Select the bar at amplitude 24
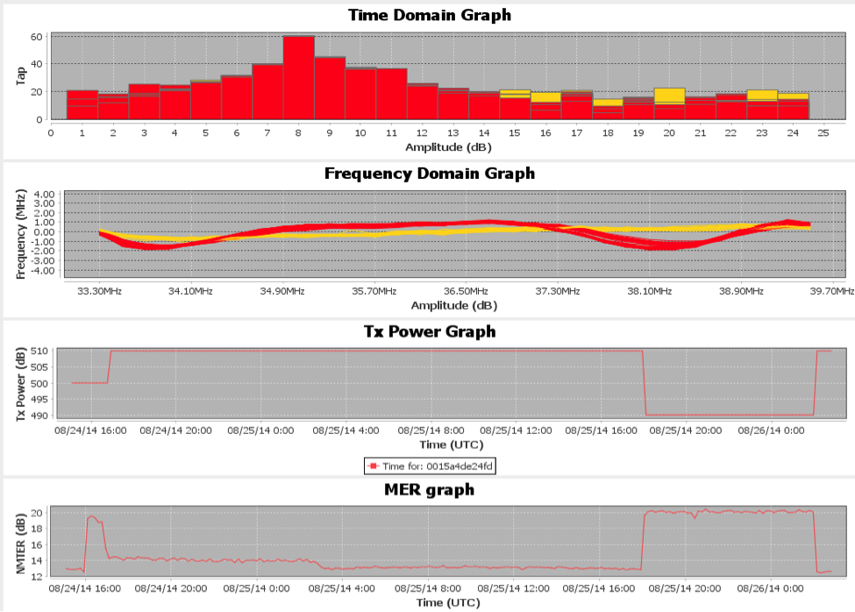Image resolution: width=855 pixels, height=612 pixels. point(793,107)
